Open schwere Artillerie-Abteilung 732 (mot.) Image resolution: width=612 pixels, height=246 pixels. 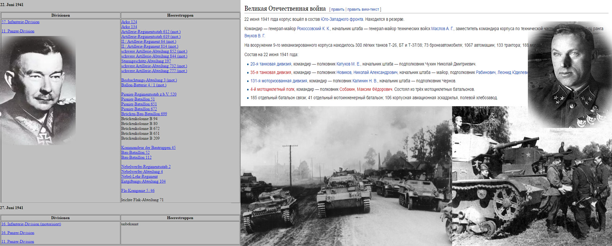tap(155, 66)
